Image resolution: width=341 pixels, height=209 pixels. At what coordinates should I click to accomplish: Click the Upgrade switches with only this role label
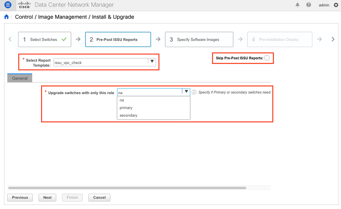81,93
